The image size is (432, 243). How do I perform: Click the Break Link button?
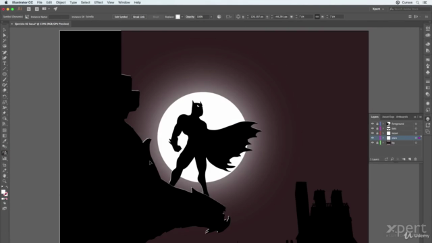coord(138,17)
